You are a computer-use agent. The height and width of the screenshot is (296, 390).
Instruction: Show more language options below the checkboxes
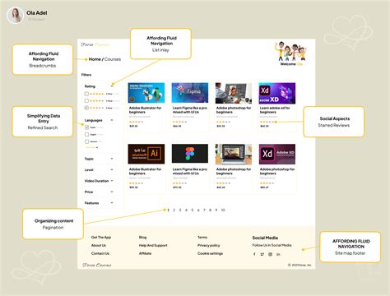coord(92,148)
